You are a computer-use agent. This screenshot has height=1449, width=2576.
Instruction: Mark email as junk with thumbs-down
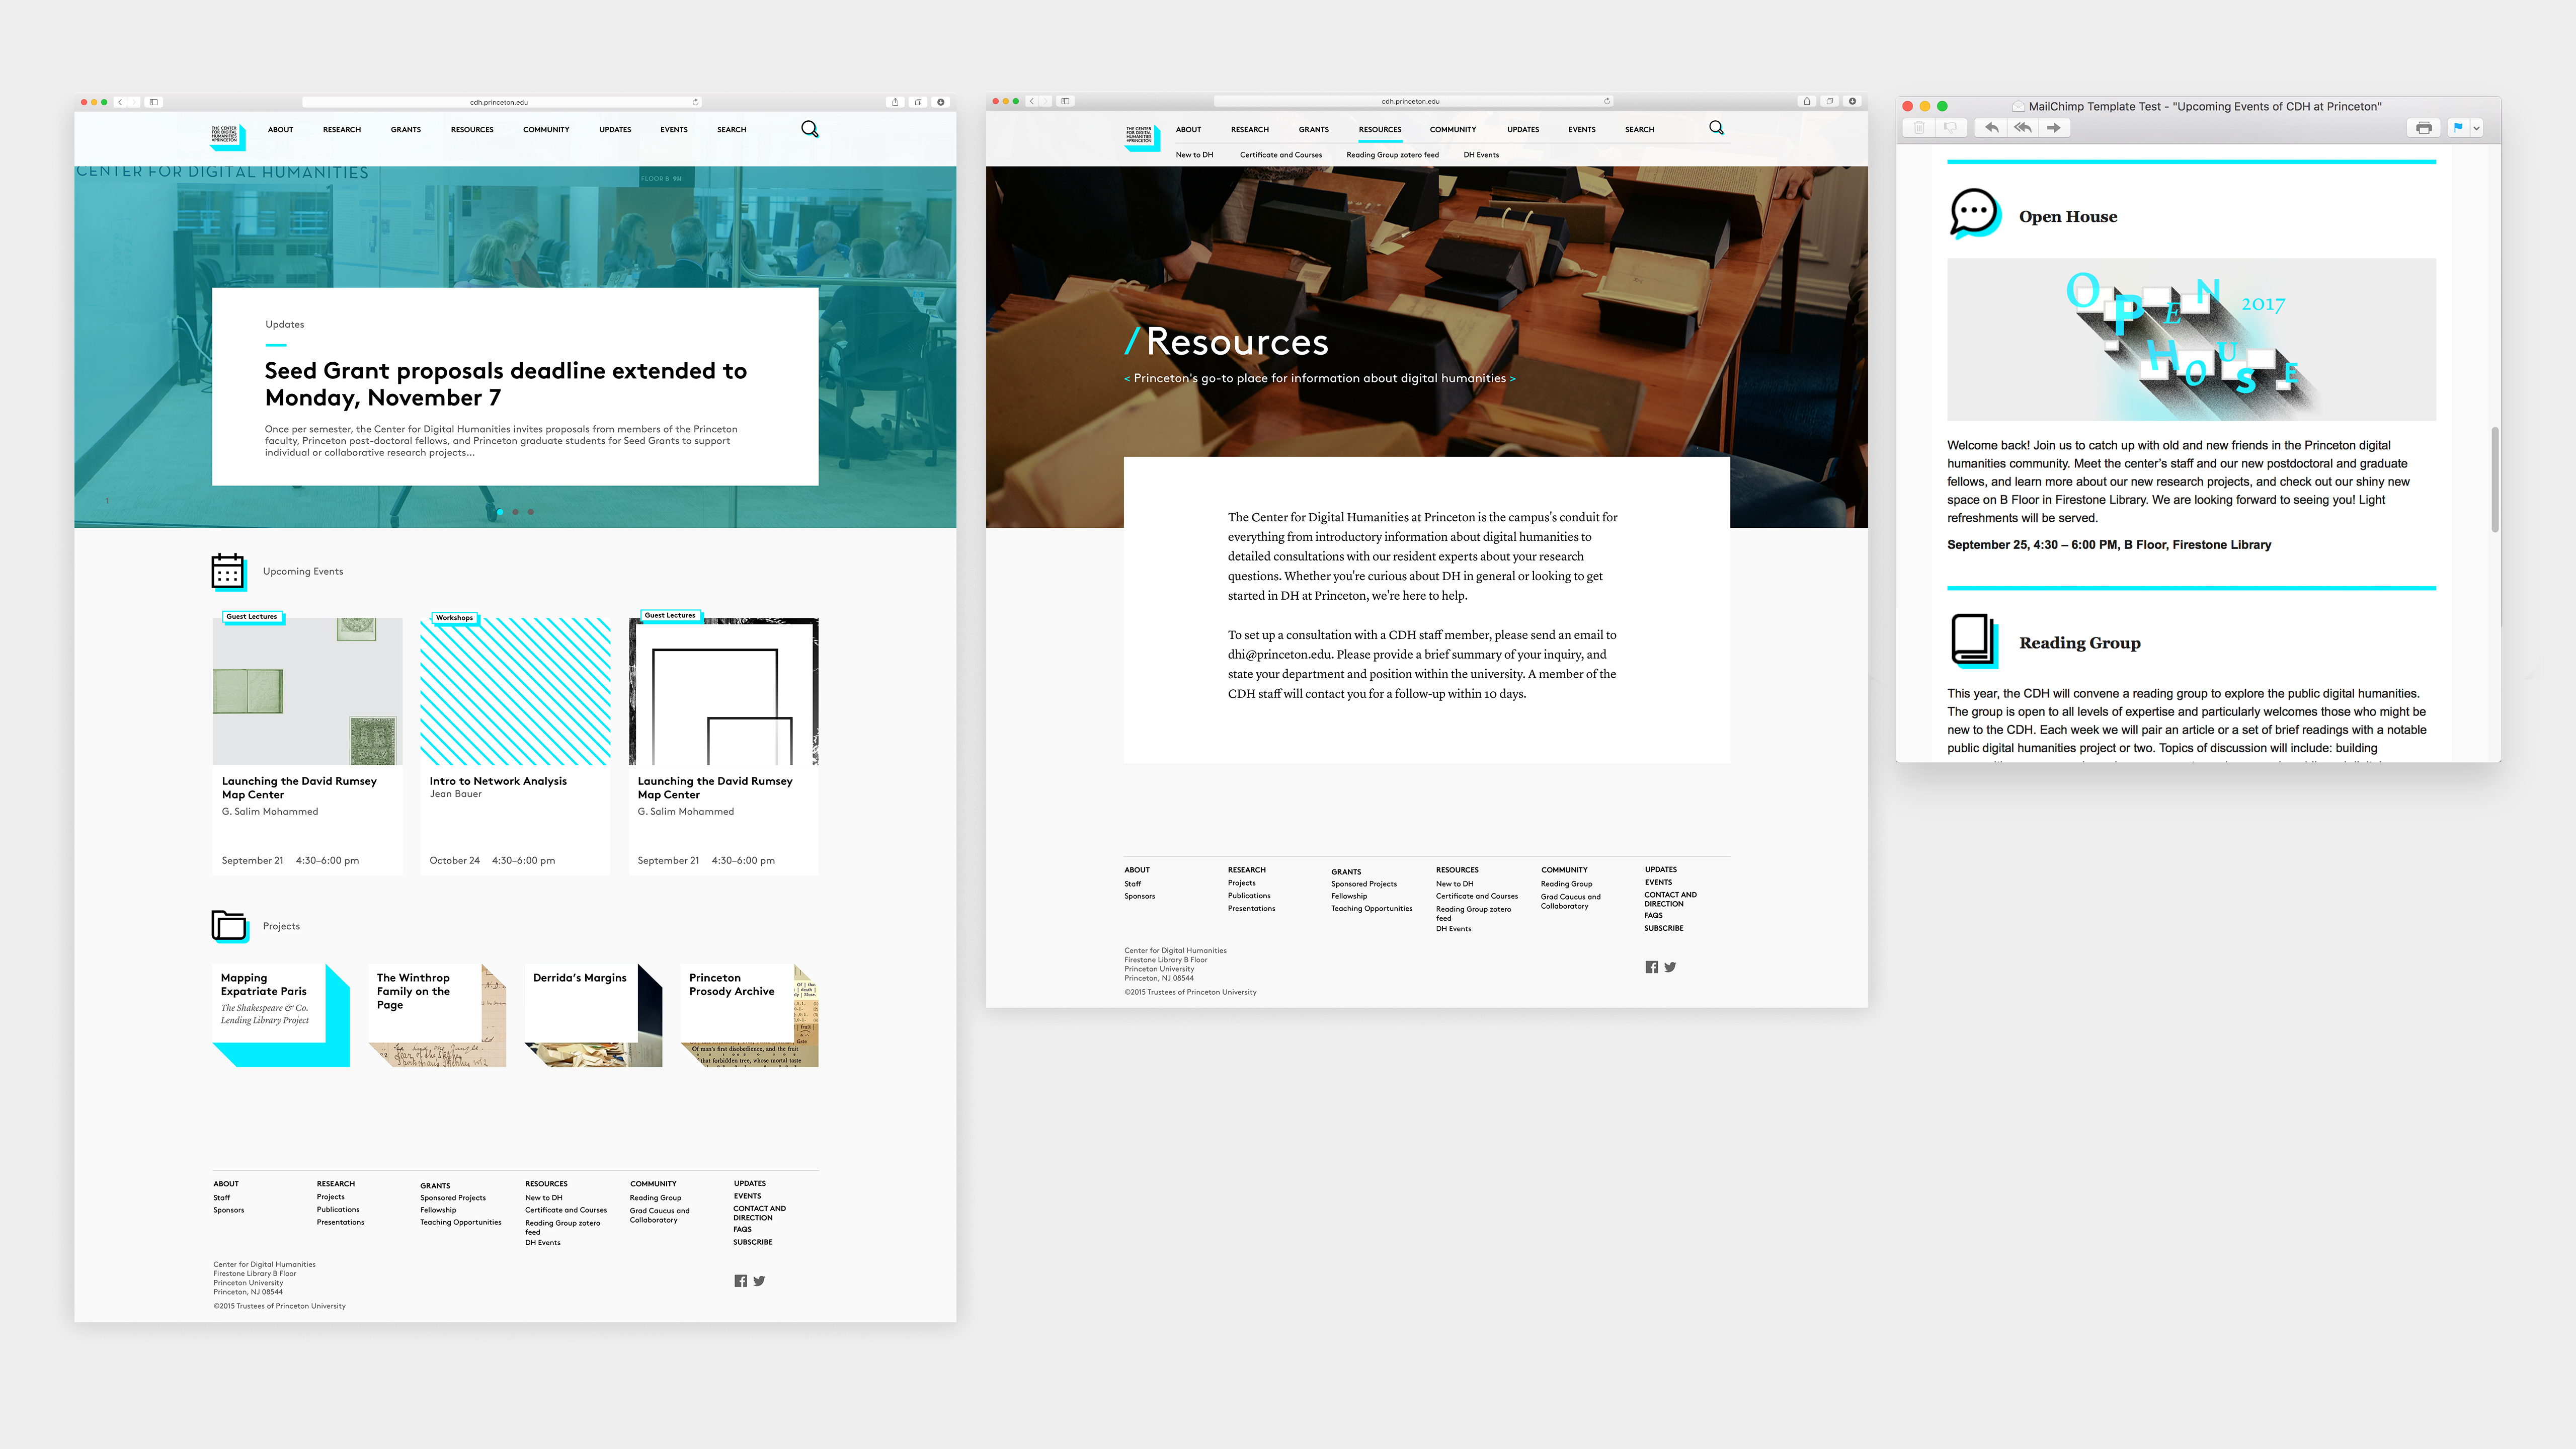[x=1950, y=128]
